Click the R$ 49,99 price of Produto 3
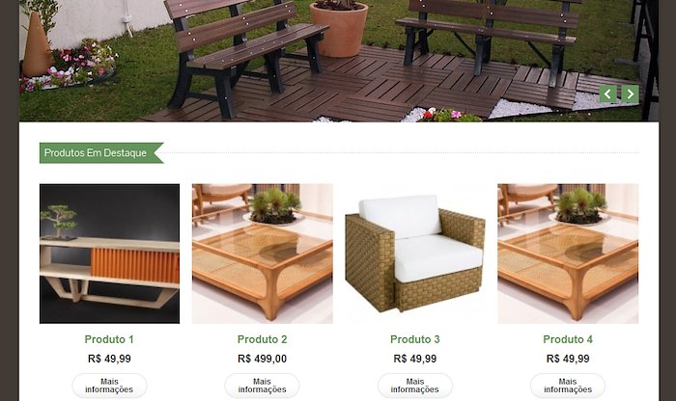Screen dimensions: 676x401 point(415,359)
